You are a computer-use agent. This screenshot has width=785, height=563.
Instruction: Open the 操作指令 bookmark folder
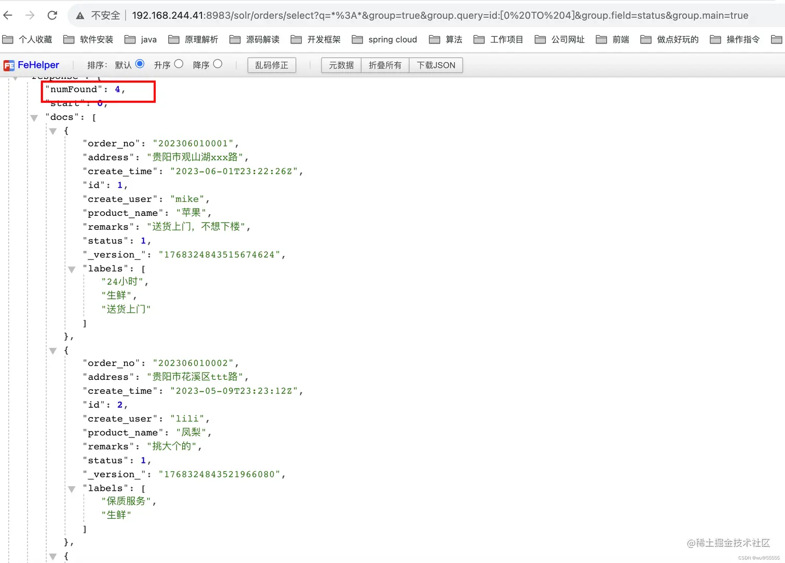pos(735,39)
